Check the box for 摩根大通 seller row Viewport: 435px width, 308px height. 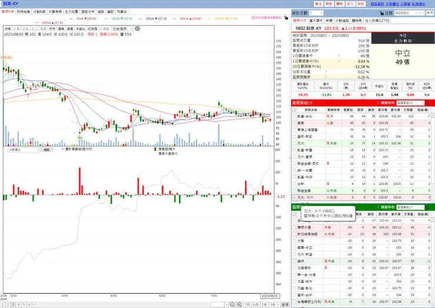coord(294,227)
